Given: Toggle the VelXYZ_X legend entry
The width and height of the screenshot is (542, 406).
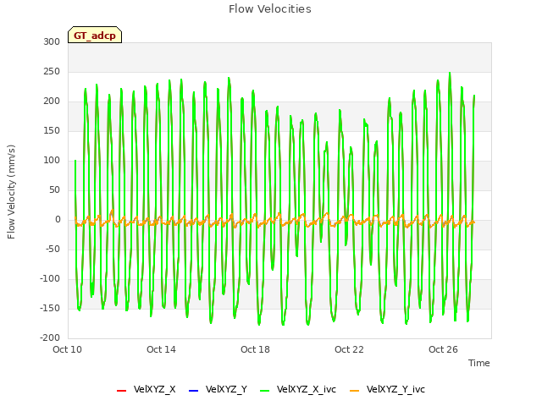Looking at the screenshot, I should pos(147,389).
